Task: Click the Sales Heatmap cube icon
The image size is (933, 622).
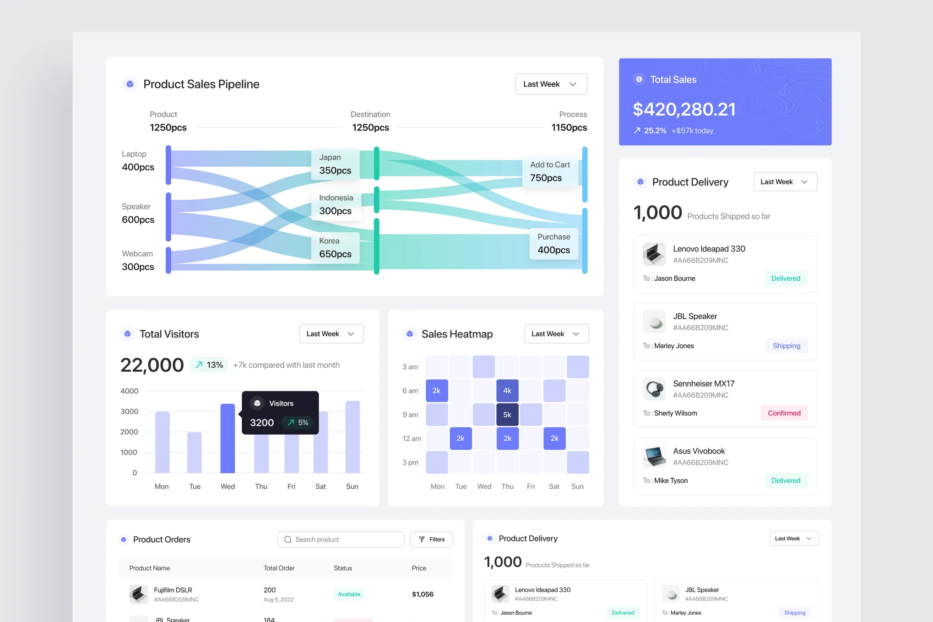Action: tap(410, 334)
